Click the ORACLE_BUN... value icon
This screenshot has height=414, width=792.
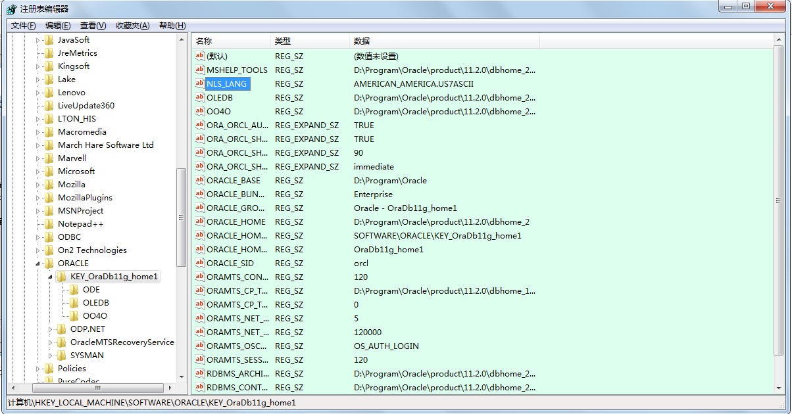tap(200, 194)
